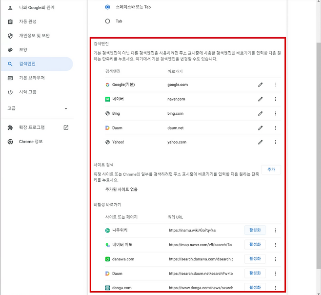The height and width of the screenshot is (295, 321).
Task: Open extensions via the external link icon
Action: click(66, 127)
